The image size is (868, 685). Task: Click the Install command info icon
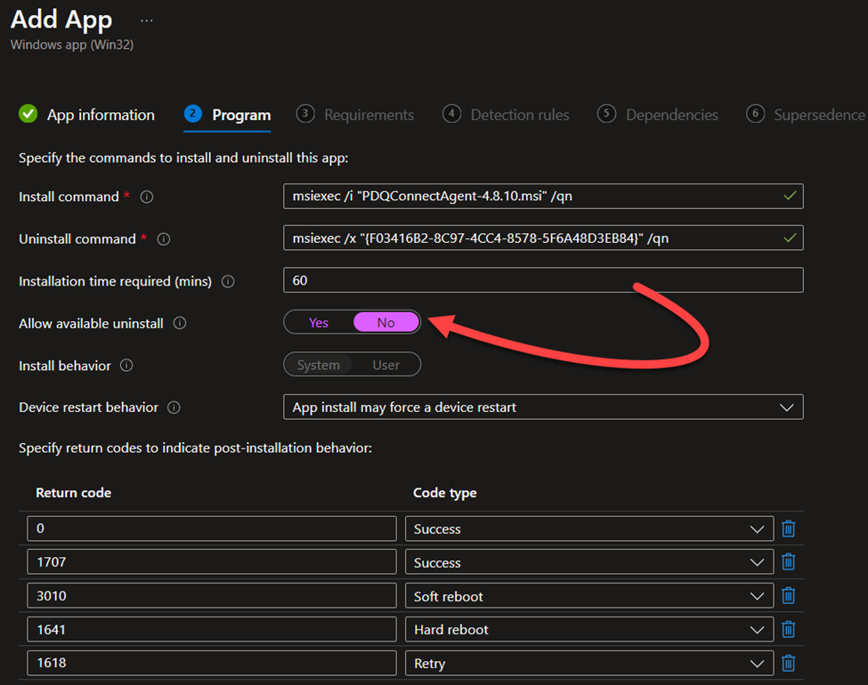tap(147, 197)
